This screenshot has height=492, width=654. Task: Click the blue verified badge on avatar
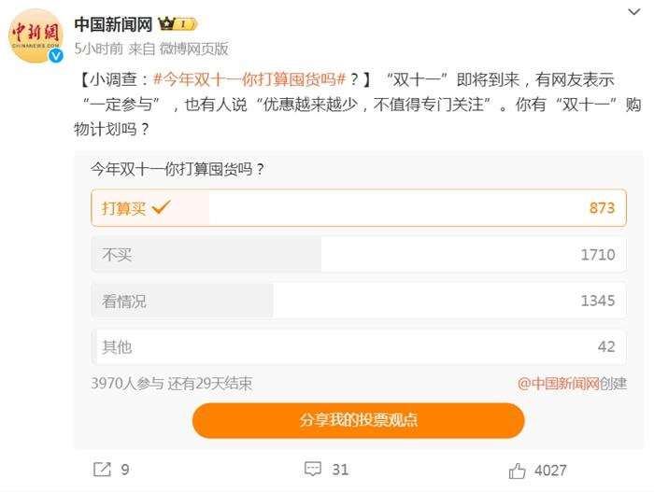(55, 56)
